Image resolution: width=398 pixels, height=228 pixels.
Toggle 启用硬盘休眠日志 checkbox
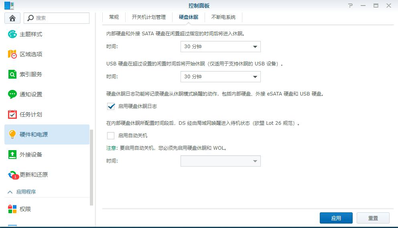point(111,106)
